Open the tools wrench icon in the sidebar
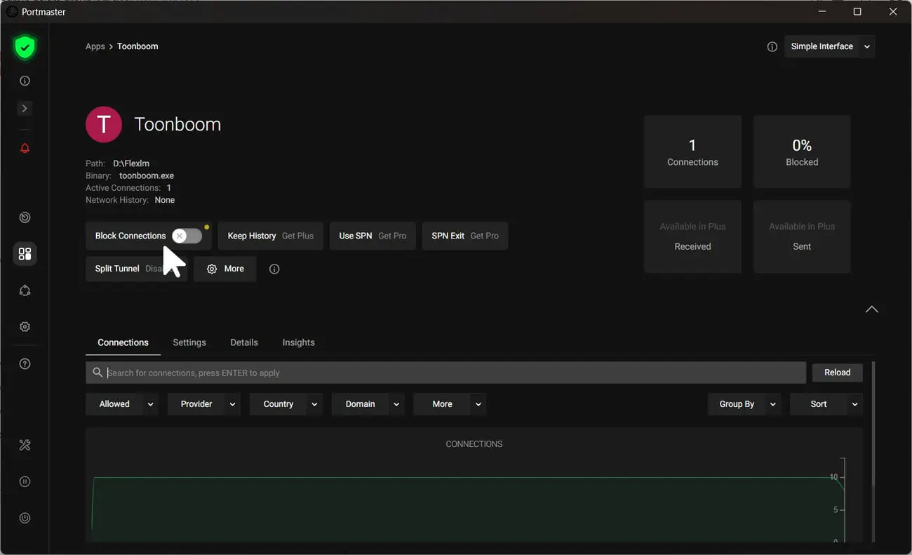 point(25,445)
